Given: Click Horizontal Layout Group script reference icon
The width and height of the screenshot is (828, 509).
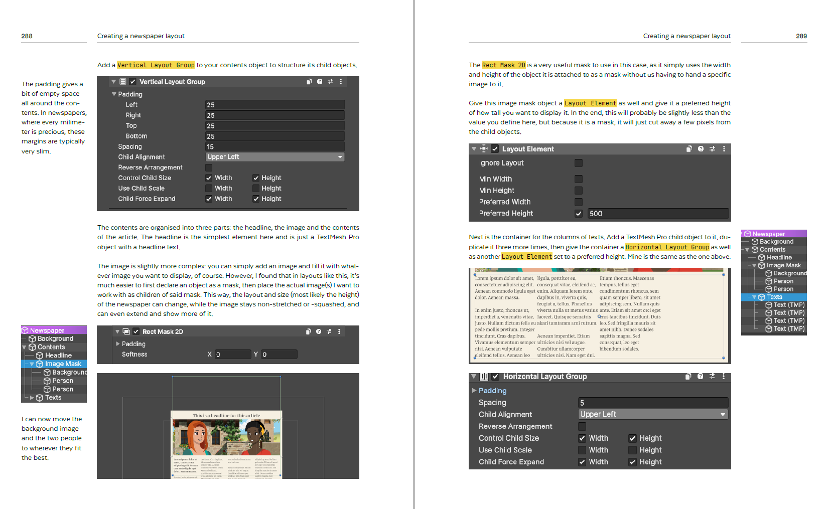Looking at the screenshot, I should pos(688,376).
